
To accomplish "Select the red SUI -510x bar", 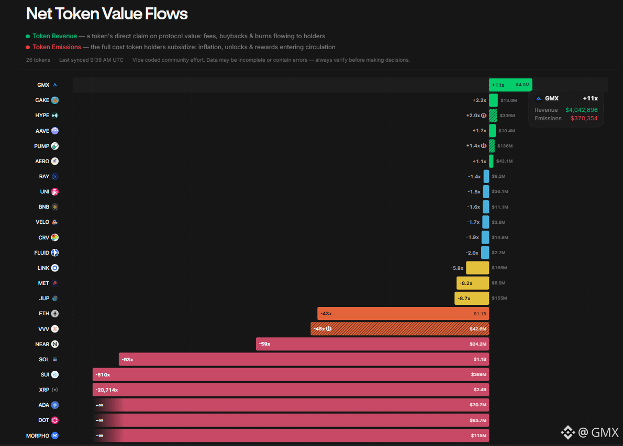I will (x=291, y=374).
